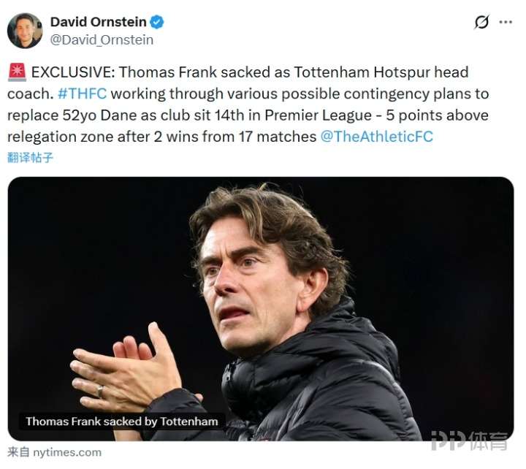Open the Thomas Frank article image card
The width and height of the screenshot is (526, 469).
[261, 308]
